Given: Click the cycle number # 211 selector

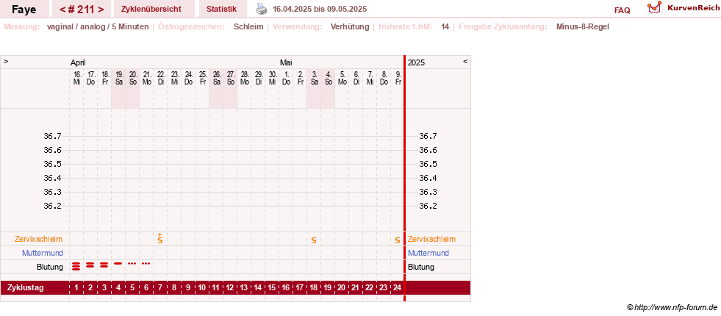Looking at the screenshot, I should click(82, 10).
